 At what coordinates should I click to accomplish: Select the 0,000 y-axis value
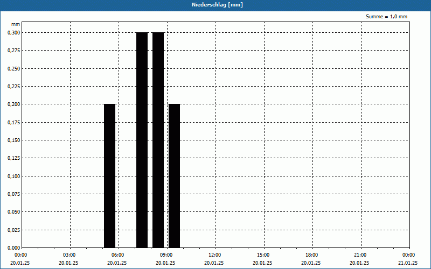pyautogui.click(x=14, y=248)
